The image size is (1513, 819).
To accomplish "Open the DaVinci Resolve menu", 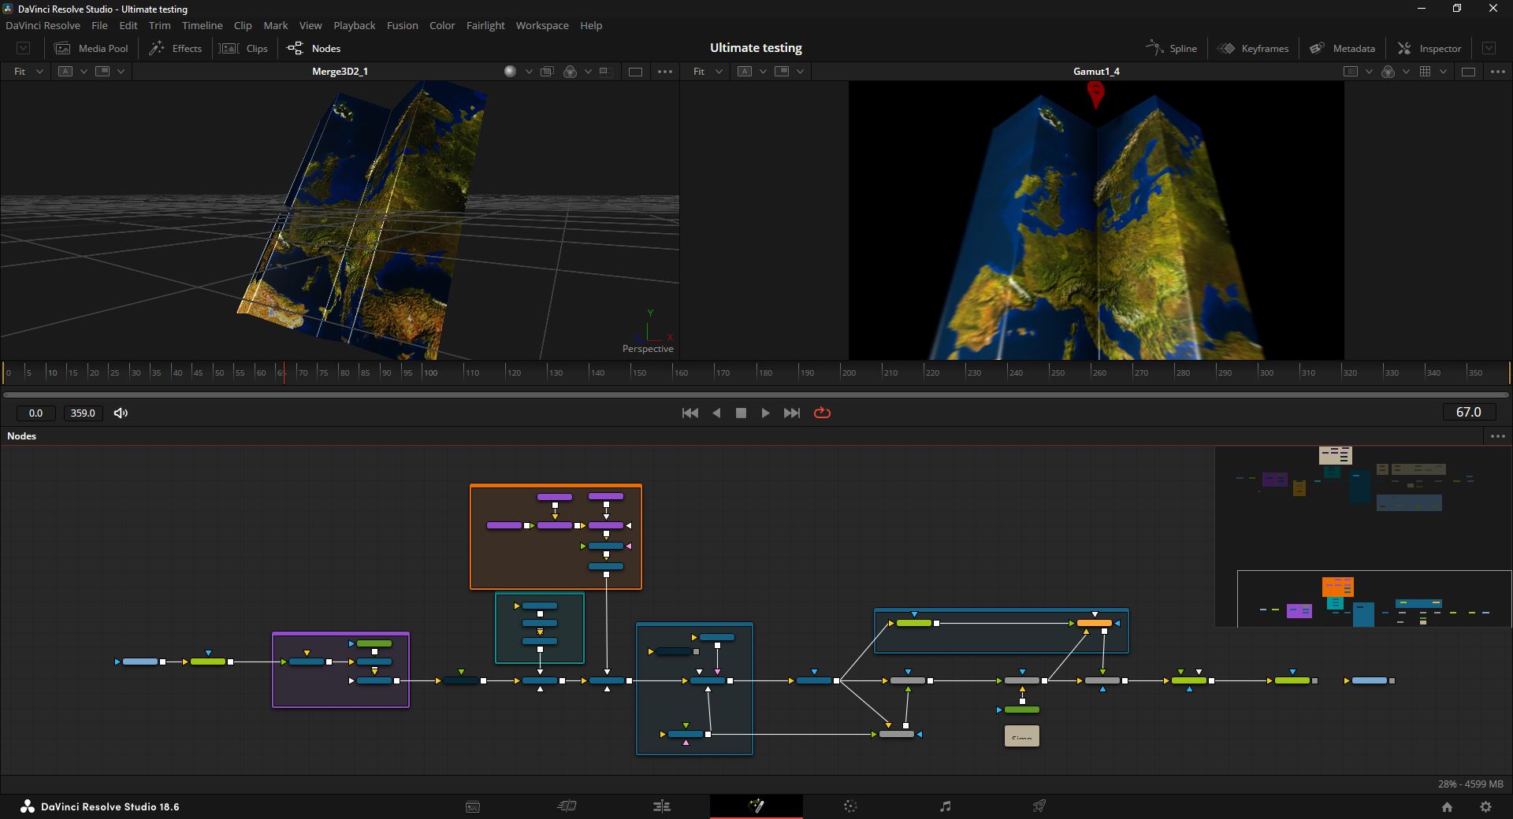I will [x=43, y=25].
